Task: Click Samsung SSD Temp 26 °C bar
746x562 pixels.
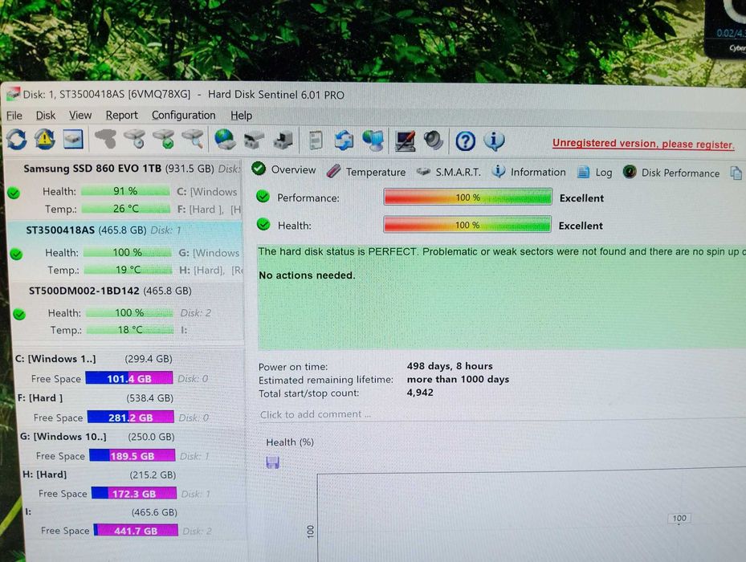Action: pyautogui.click(x=125, y=209)
